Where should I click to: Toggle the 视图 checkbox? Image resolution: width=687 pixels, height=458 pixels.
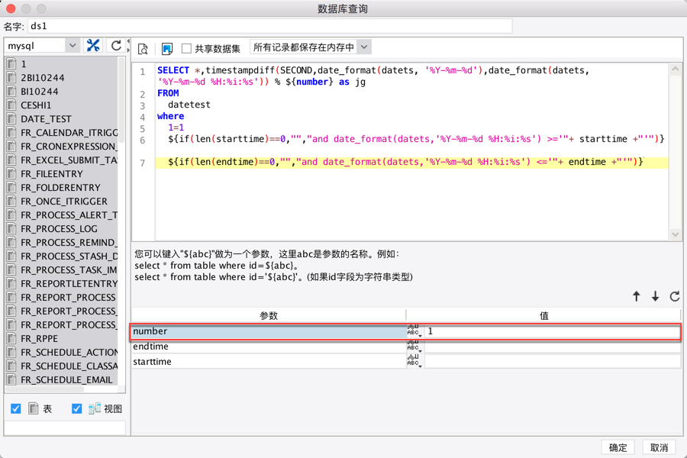76,408
